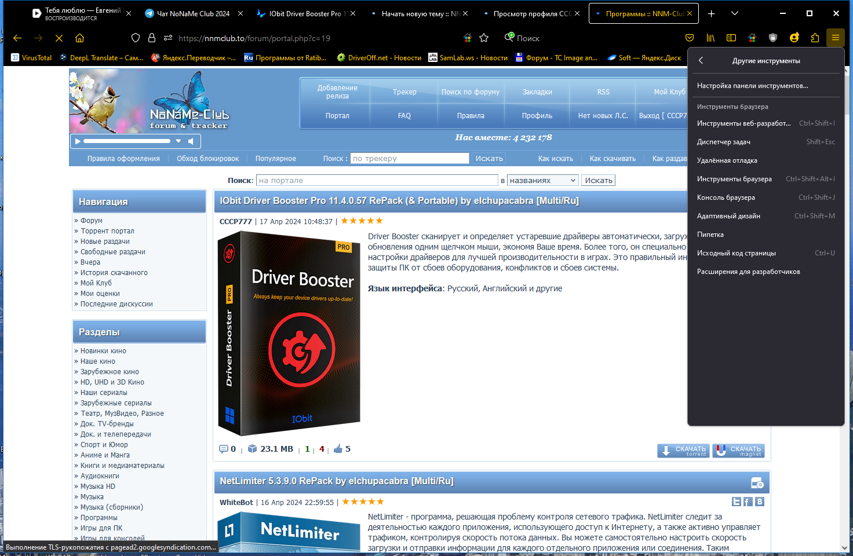Screen dimensions: 853x556
Task: Open 'Торрент портал' in Навигация sidebar
Action: click(107, 231)
